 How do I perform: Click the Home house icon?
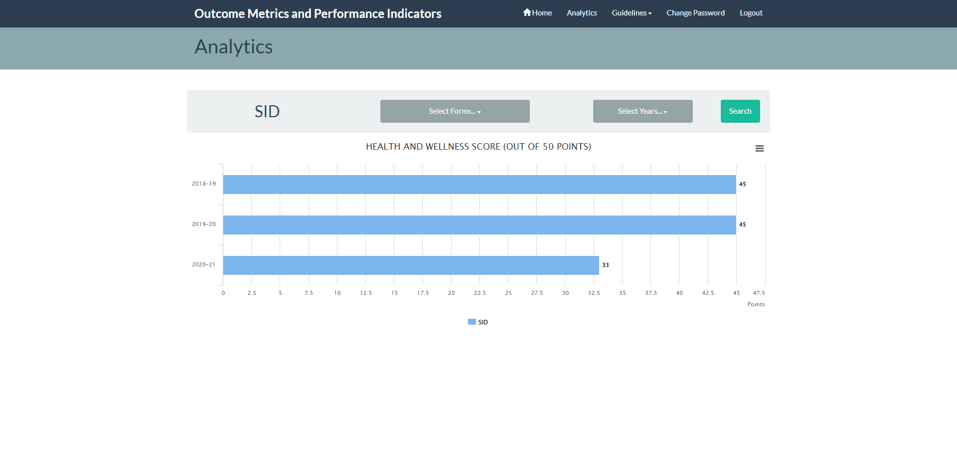(x=527, y=12)
